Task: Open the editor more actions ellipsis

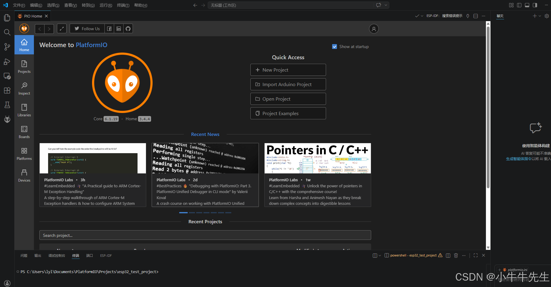Action: pos(483,16)
